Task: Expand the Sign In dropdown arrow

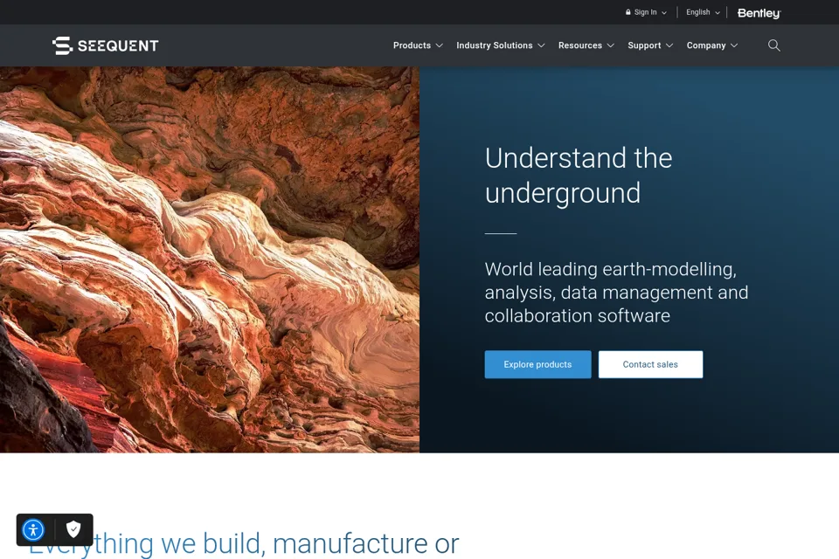Action: pos(664,13)
